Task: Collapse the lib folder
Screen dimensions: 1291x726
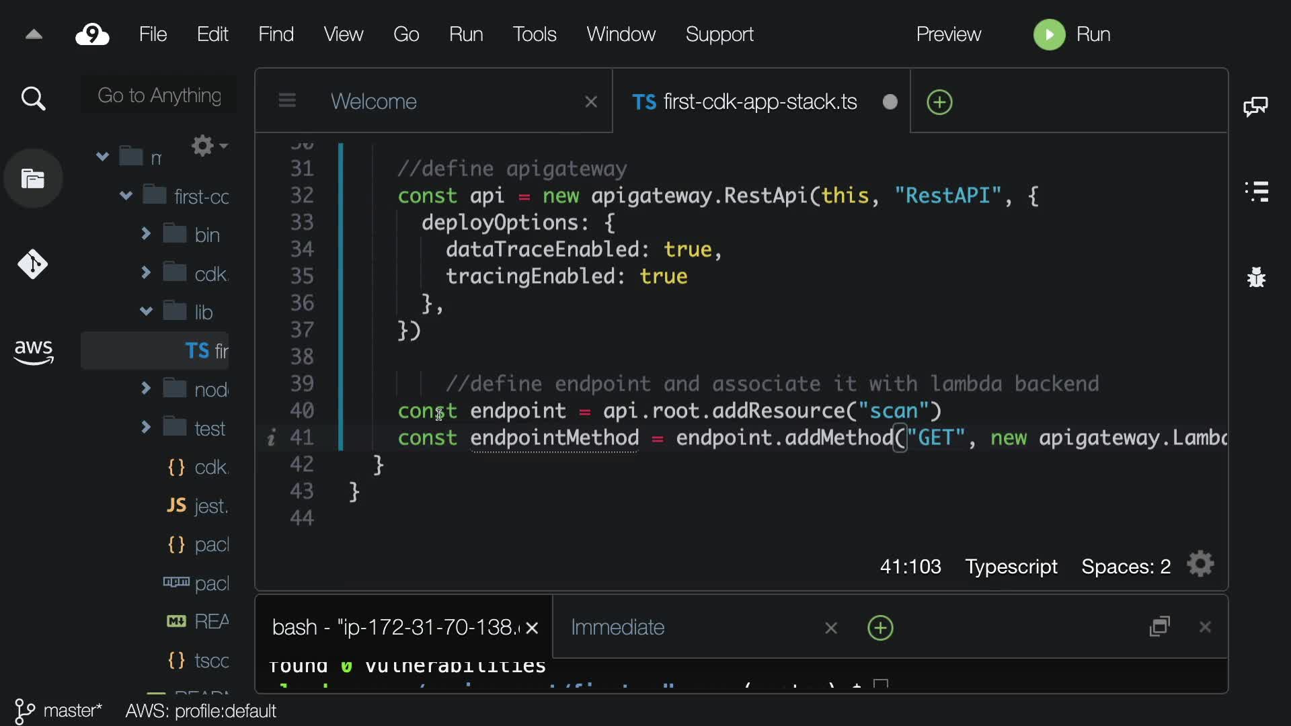Action: pos(146,311)
